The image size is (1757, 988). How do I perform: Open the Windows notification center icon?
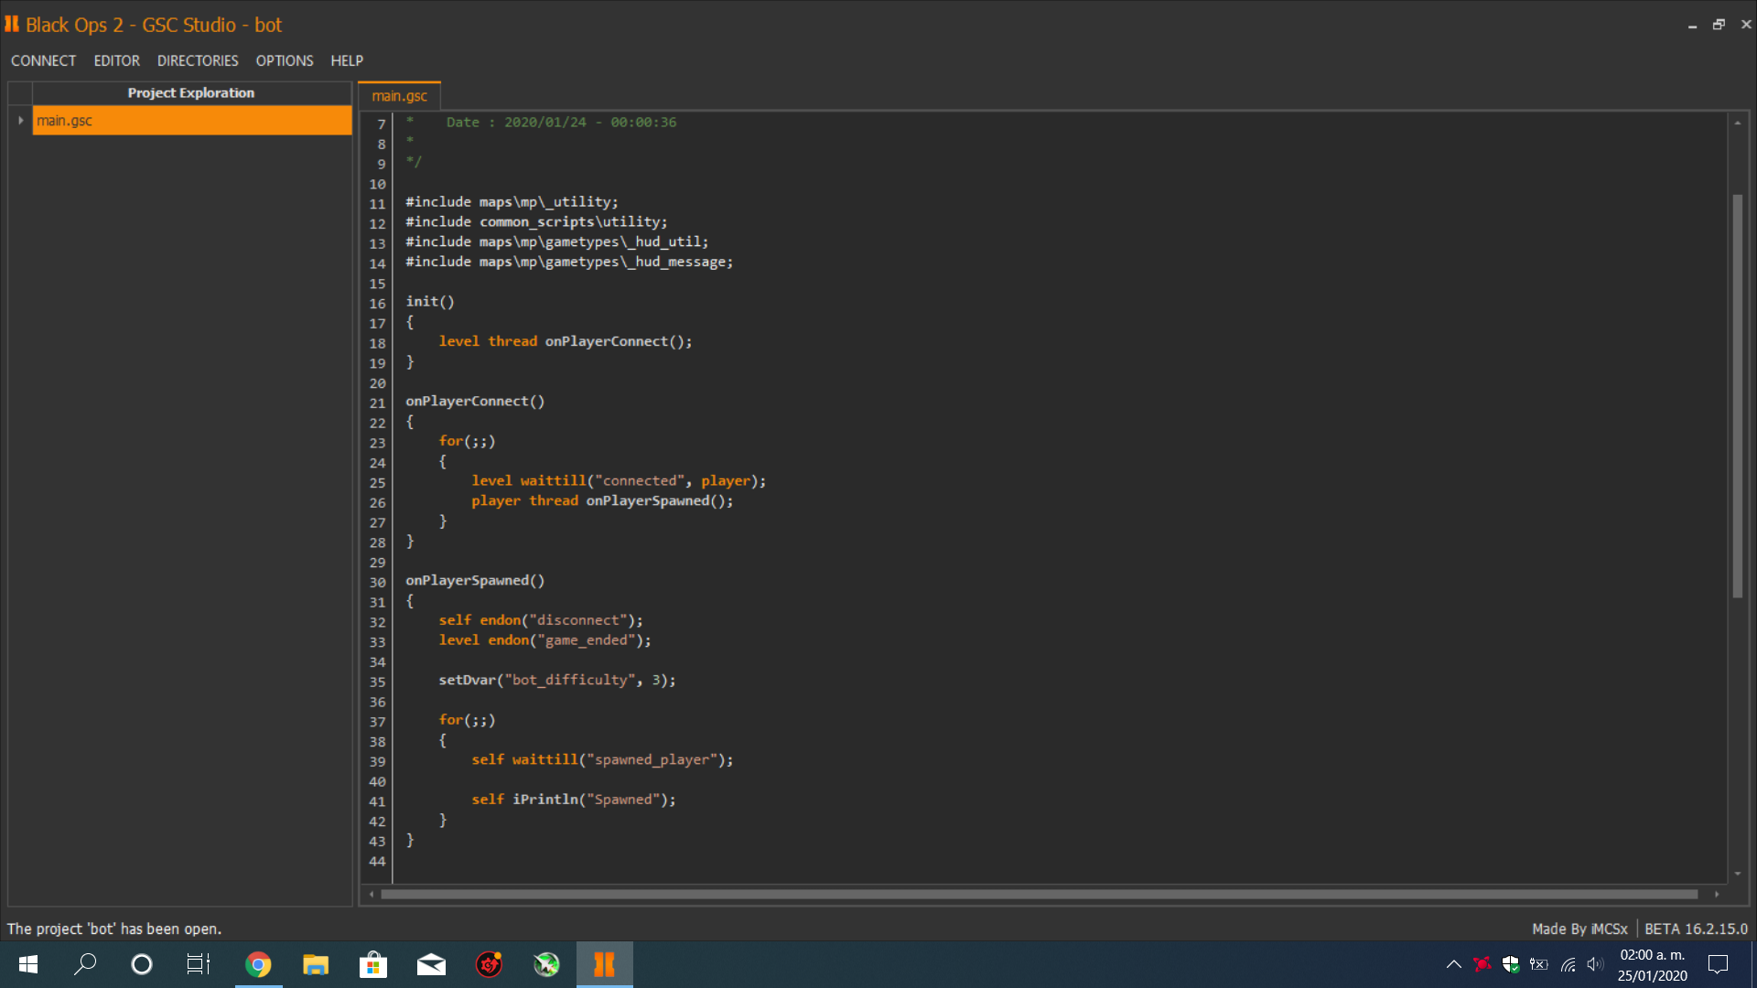pos(1718,964)
